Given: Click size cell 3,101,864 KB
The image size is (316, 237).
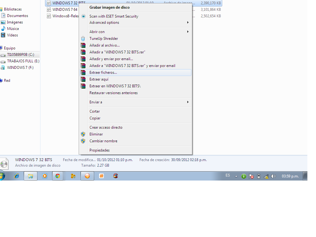Looking at the screenshot, I should point(211,10).
